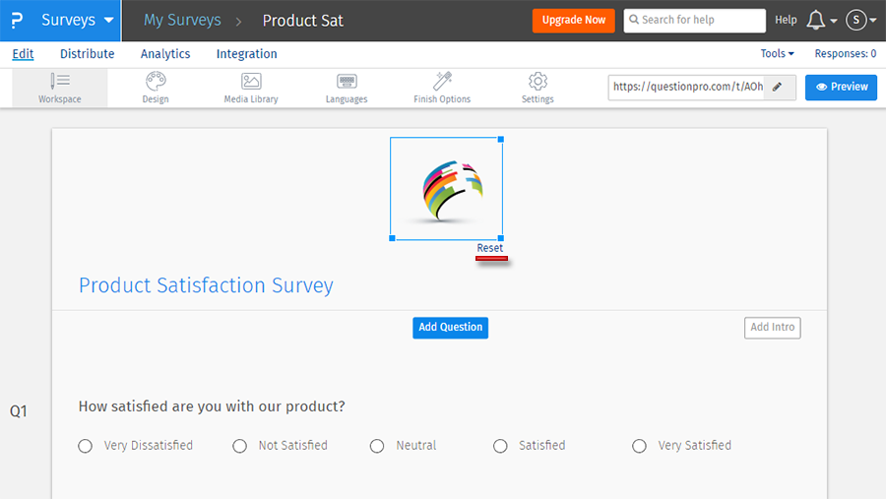The height and width of the screenshot is (499, 886).
Task: Click the Search for help field
Action: click(694, 20)
